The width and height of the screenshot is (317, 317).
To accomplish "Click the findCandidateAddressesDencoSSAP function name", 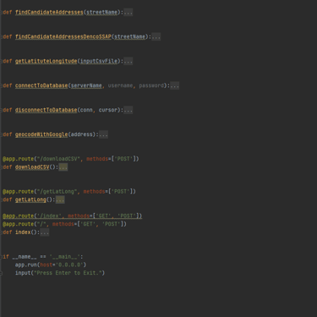I will (x=63, y=37).
